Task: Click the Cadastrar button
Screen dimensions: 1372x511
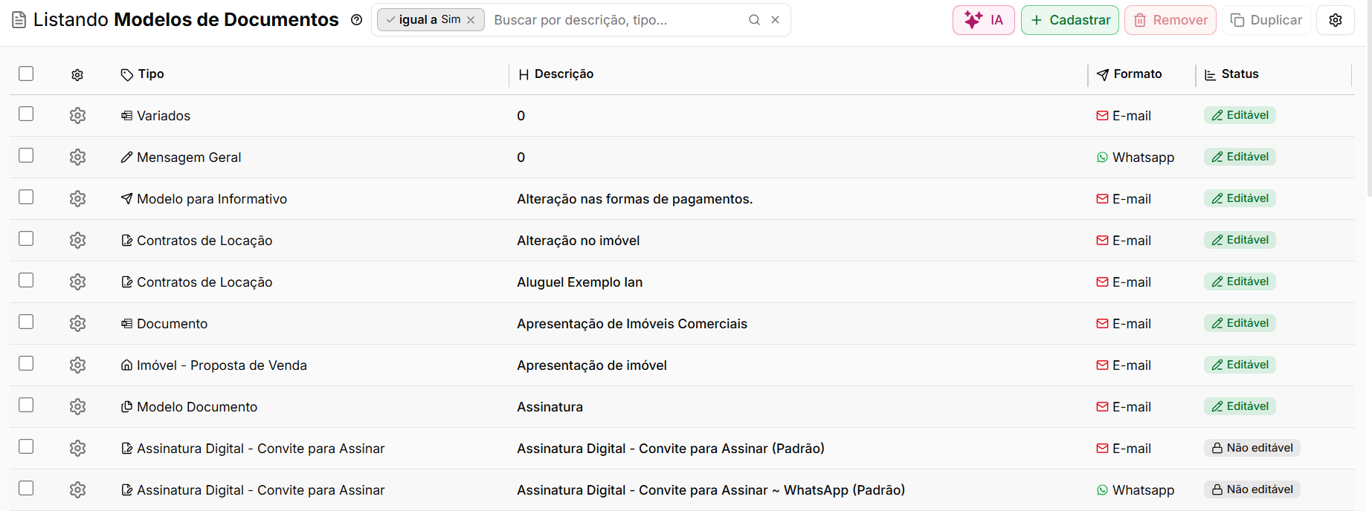Action: point(1070,20)
